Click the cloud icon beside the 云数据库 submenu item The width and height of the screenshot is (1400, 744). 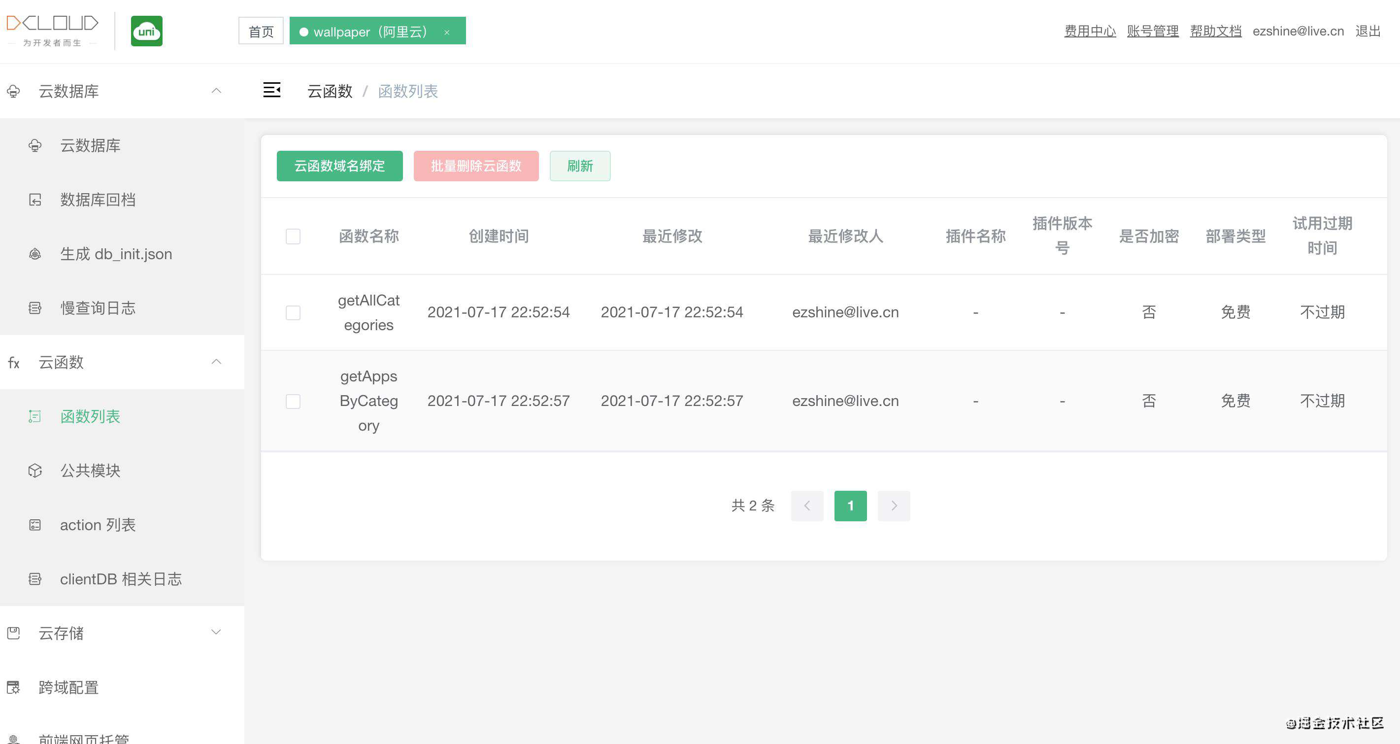tap(35, 146)
